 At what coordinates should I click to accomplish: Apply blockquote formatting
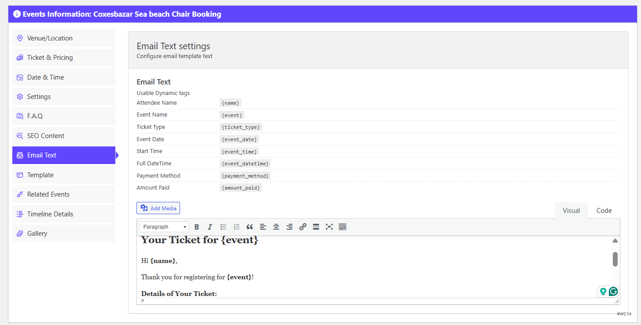(250, 227)
